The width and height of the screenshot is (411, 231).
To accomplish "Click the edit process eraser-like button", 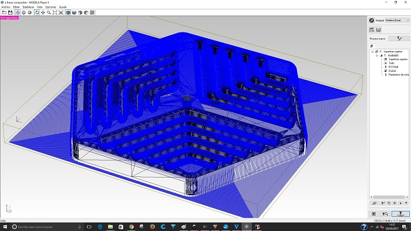I will tap(375, 203).
